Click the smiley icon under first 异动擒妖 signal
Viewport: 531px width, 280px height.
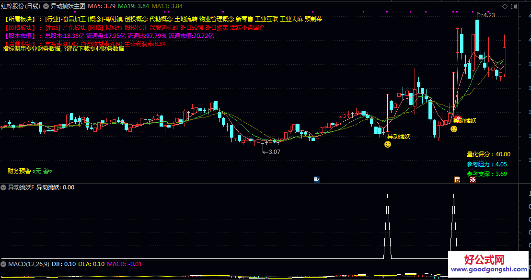pos(388,144)
